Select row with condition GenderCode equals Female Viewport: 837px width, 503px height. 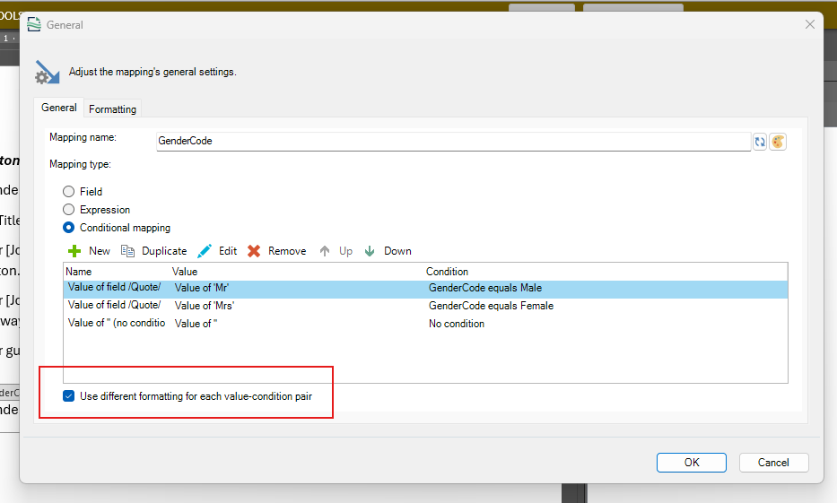(x=425, y=306)
